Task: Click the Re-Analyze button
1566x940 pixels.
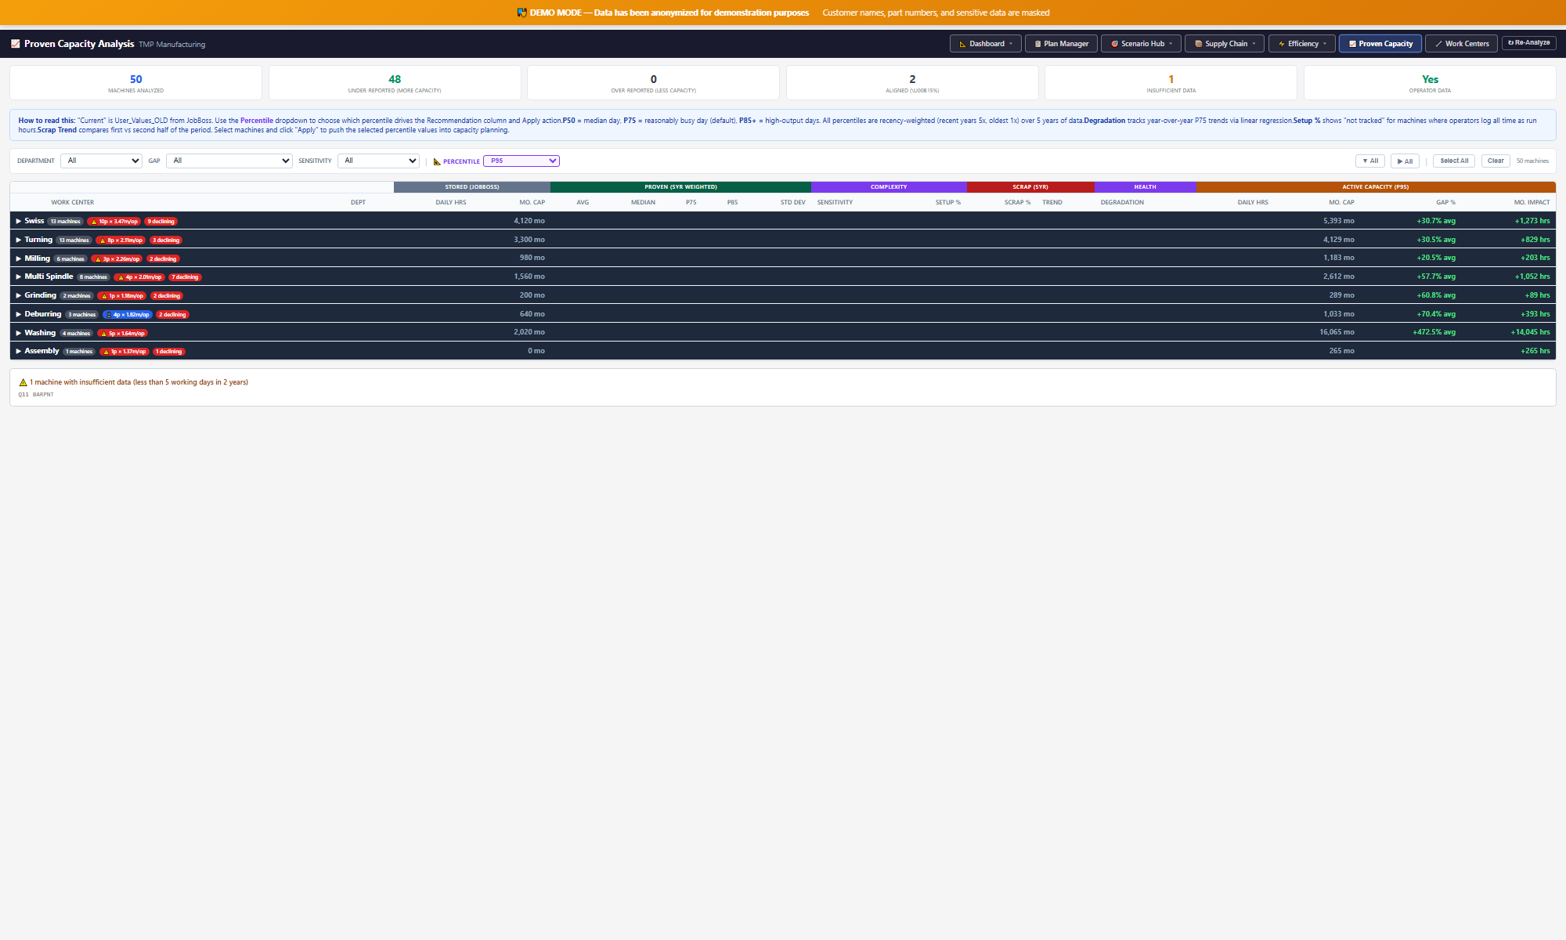Action: (1528, 43)
